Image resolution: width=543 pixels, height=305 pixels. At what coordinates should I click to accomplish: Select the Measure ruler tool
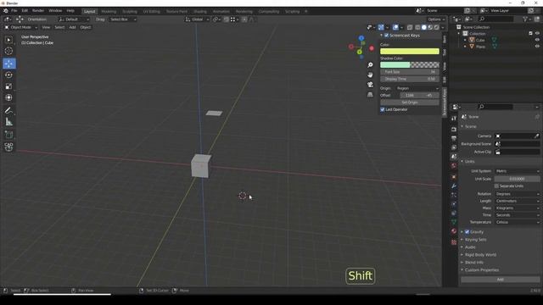8,122
